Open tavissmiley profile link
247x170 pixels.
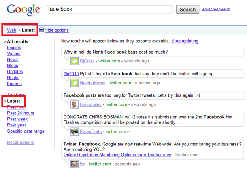(x=91, y=104)
